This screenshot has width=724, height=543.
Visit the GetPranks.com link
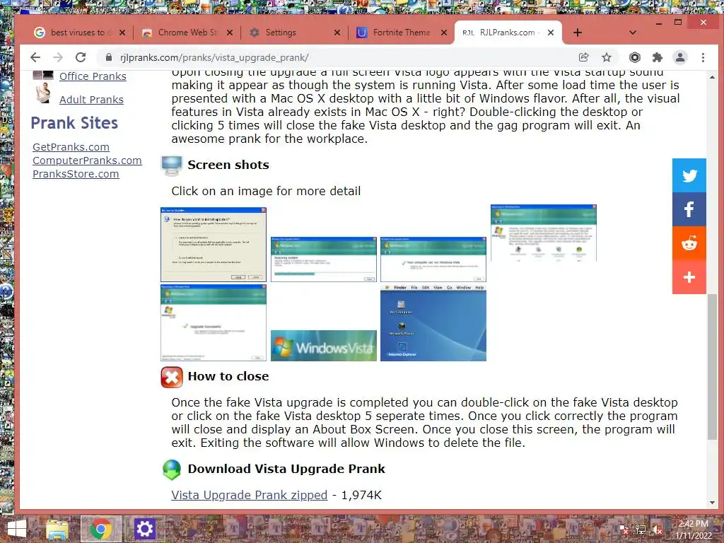tap(71, 147)
